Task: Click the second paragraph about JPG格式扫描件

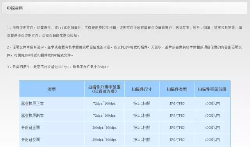Action: pyautogui.click(x=124, y=51)
